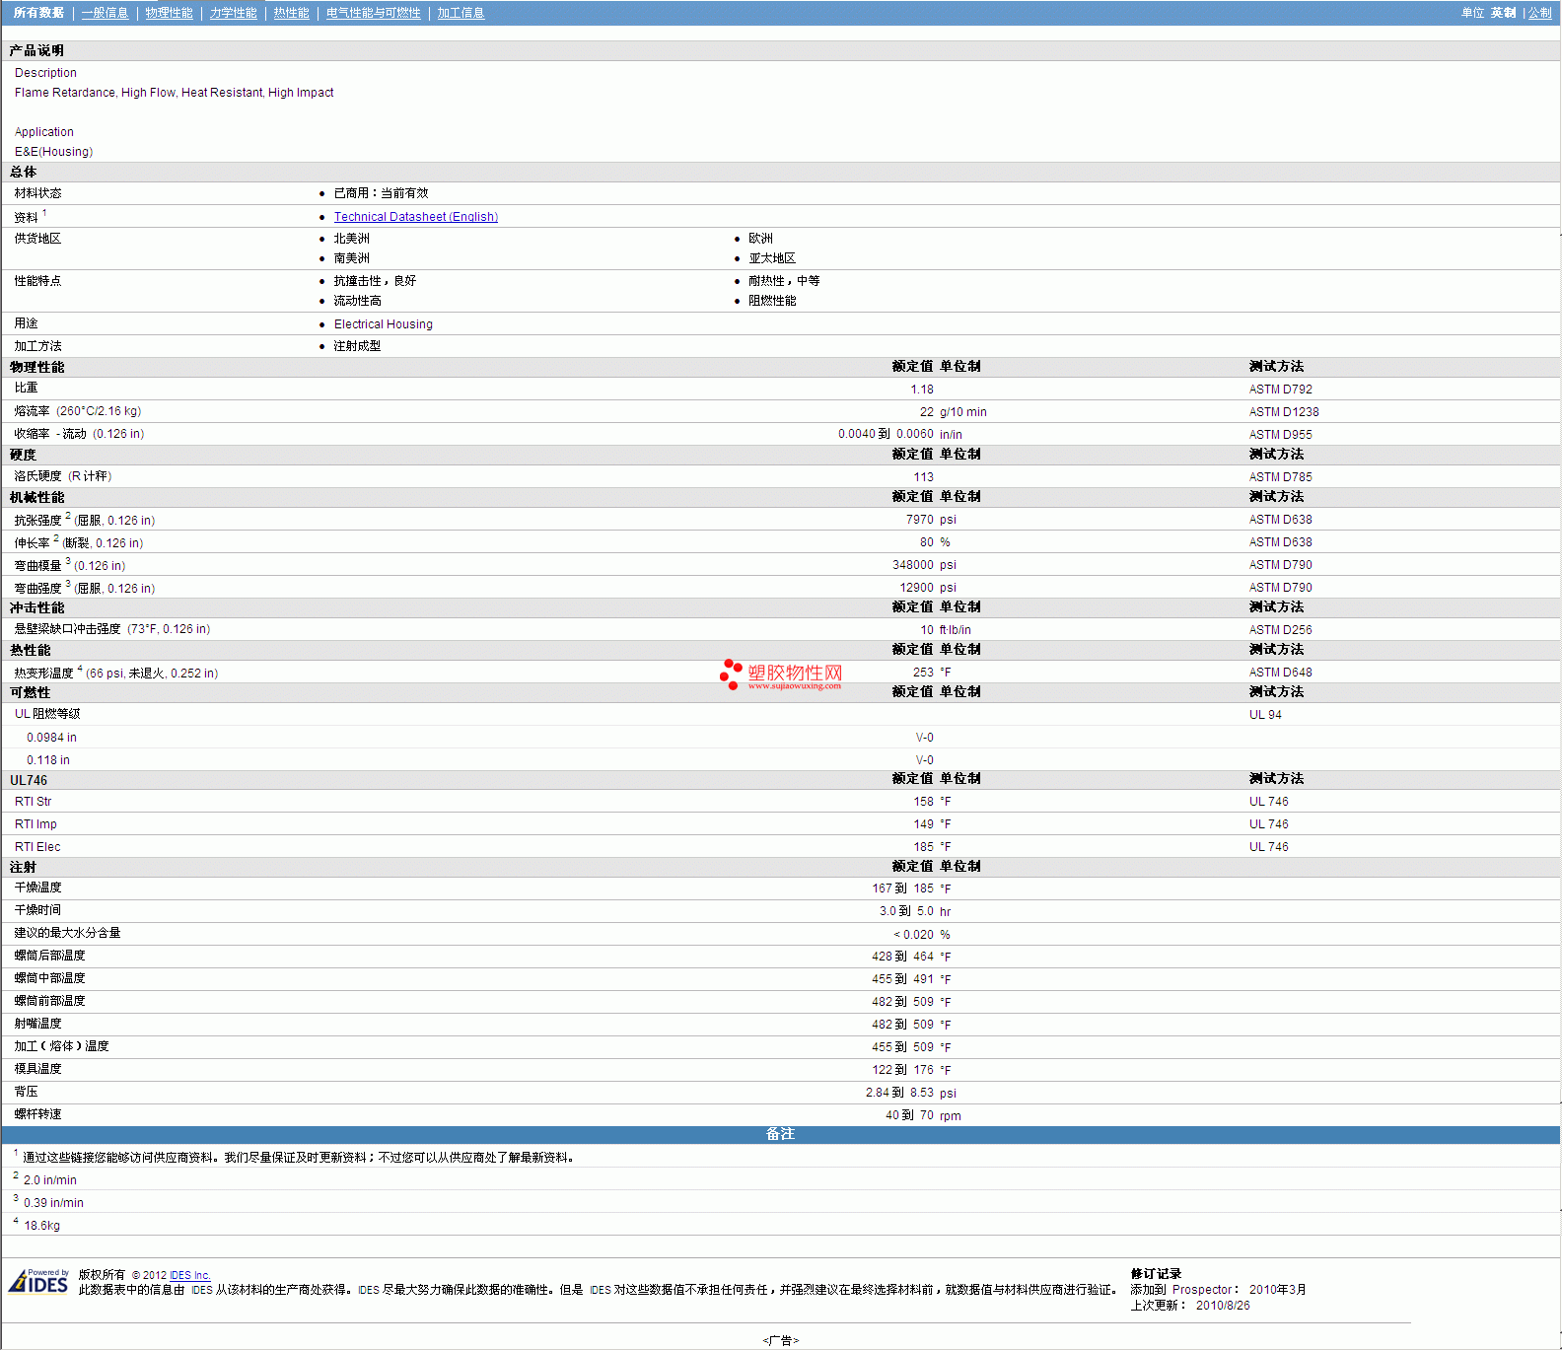Click the UL 94 test method text
Image resolution: width=1562 pixels, height=1350 pixels.
[1265, 715]
